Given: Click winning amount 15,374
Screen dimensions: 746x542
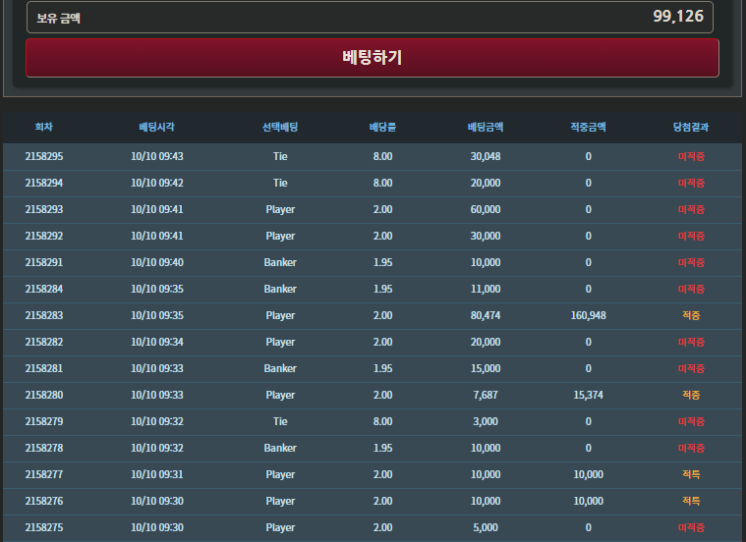Looking at the screenshot, I should (588, 395).
